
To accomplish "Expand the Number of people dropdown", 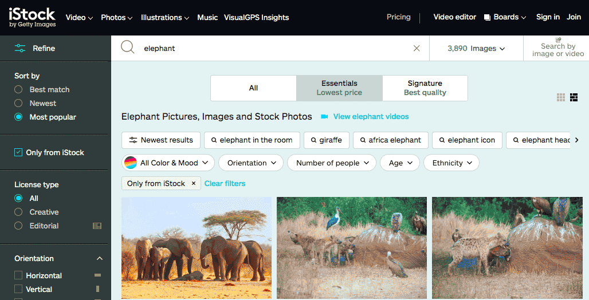I will tap(331, 163).
